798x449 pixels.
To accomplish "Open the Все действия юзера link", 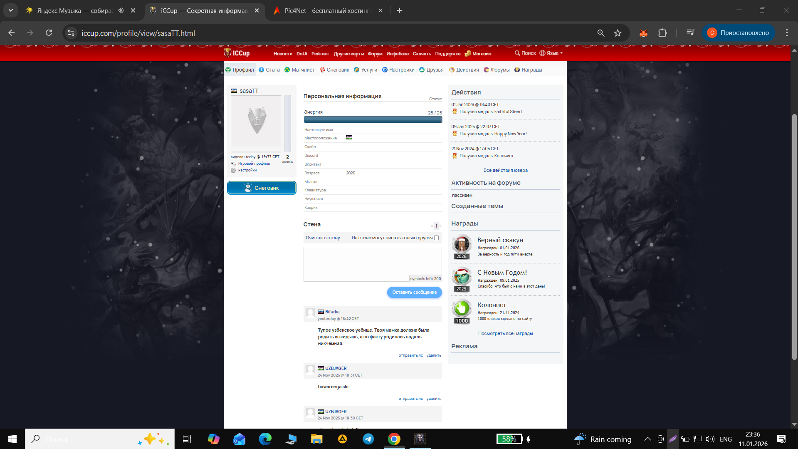I will [x=505, y=170].
